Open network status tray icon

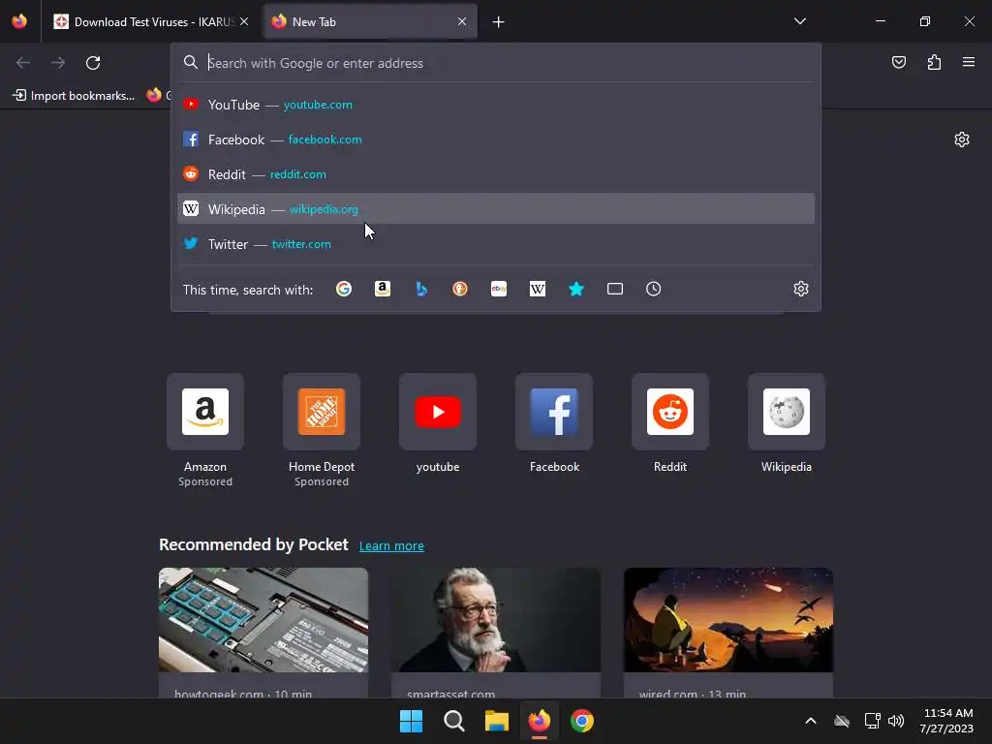click(x=873, y=721)
